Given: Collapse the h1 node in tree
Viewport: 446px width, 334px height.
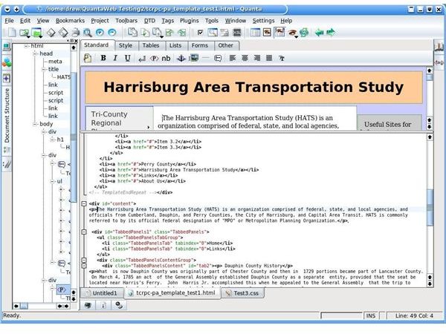Looking at the screenshot, I should (52, 140).
